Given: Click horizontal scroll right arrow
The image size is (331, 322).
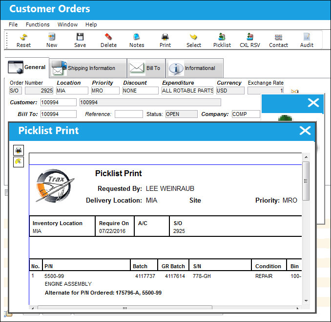Looking at the screenshot, I should [298, 308].
